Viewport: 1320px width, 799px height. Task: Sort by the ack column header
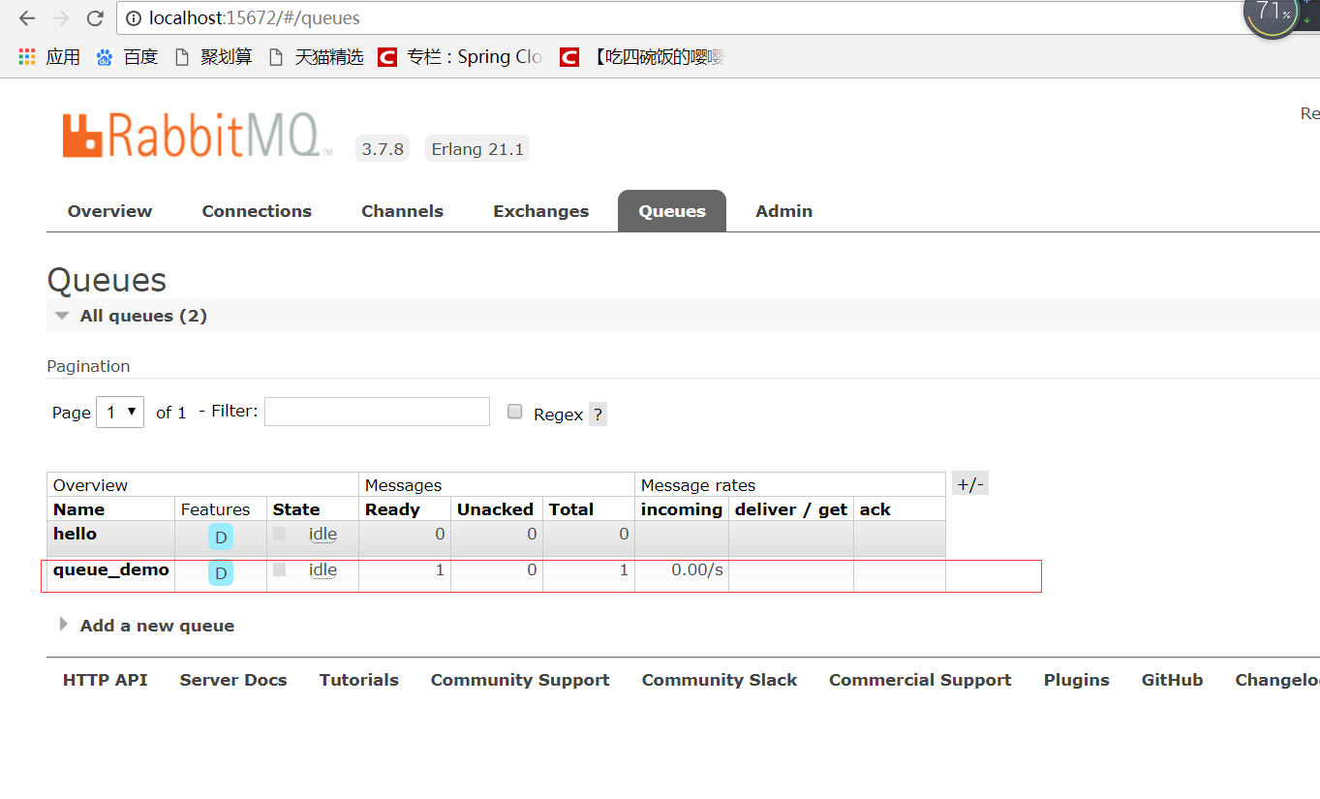point(875,509)
